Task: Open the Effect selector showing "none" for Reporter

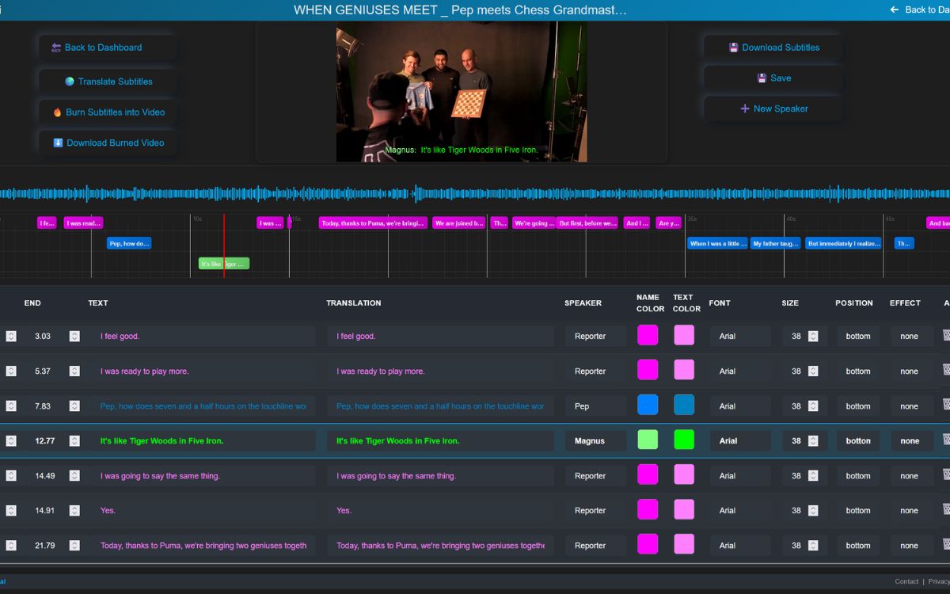Action: coord(910,336)
